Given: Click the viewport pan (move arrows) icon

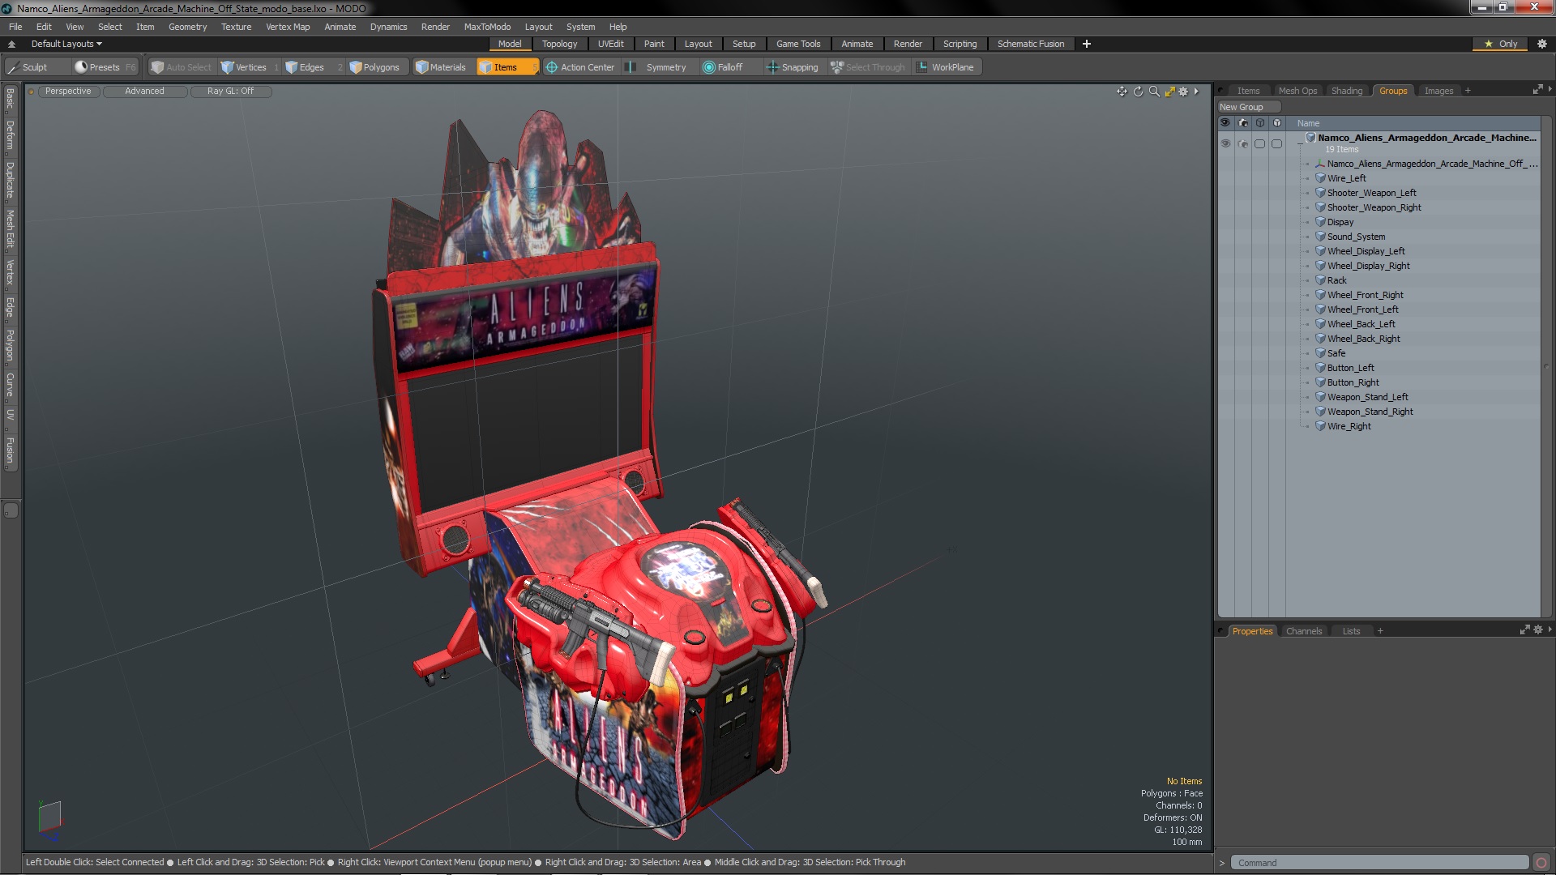Looking at the screenshot, I should 1122,92.
